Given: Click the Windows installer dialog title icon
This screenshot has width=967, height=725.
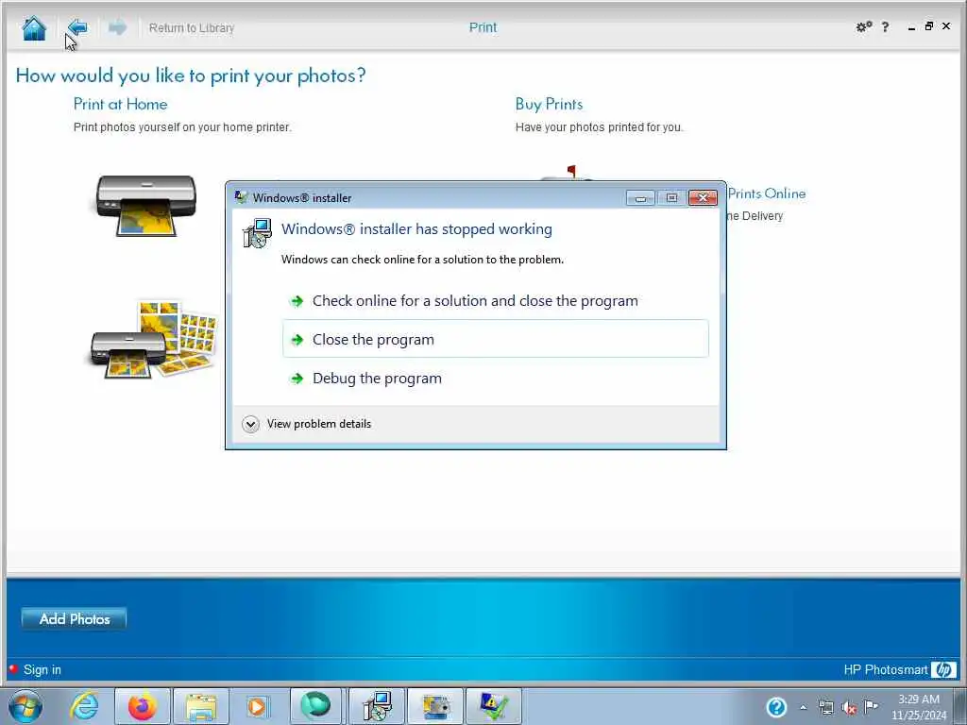Looking at the screenshot, I should click(x=241, y=197).
